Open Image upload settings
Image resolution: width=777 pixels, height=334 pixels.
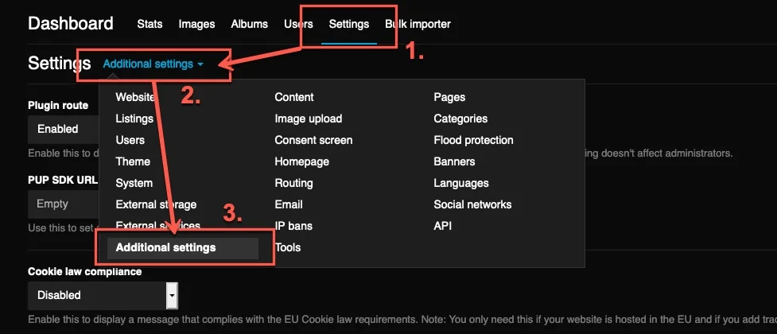pos(309,118)
